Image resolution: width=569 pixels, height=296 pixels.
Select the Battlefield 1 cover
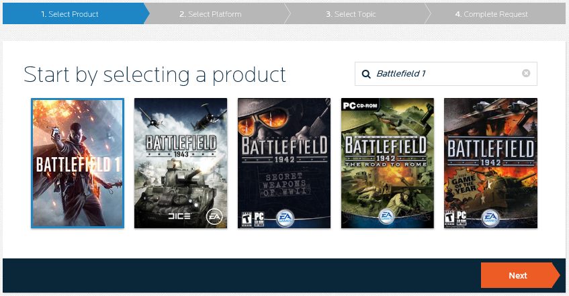(77, 163)
